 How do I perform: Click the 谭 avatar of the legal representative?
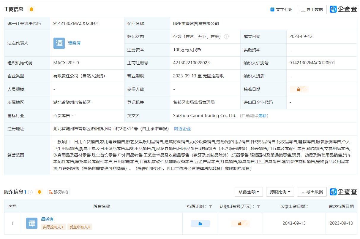click(59, 43)
